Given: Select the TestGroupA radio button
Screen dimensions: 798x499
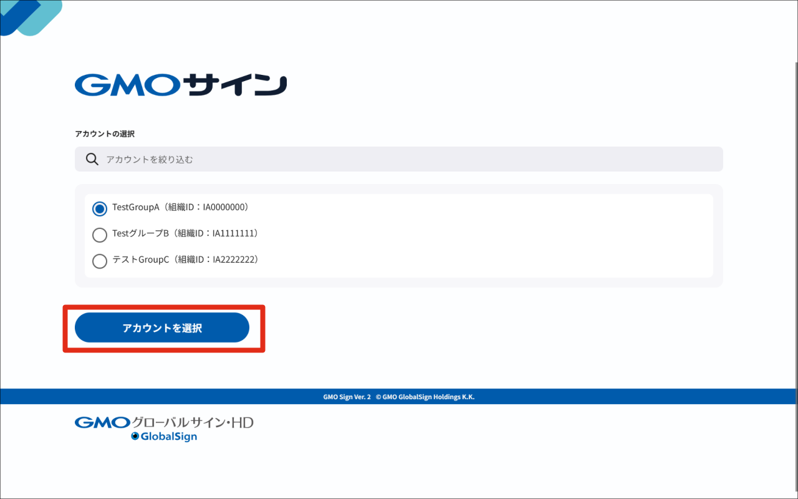Looking at the screenshot, I should pos(100,209).
